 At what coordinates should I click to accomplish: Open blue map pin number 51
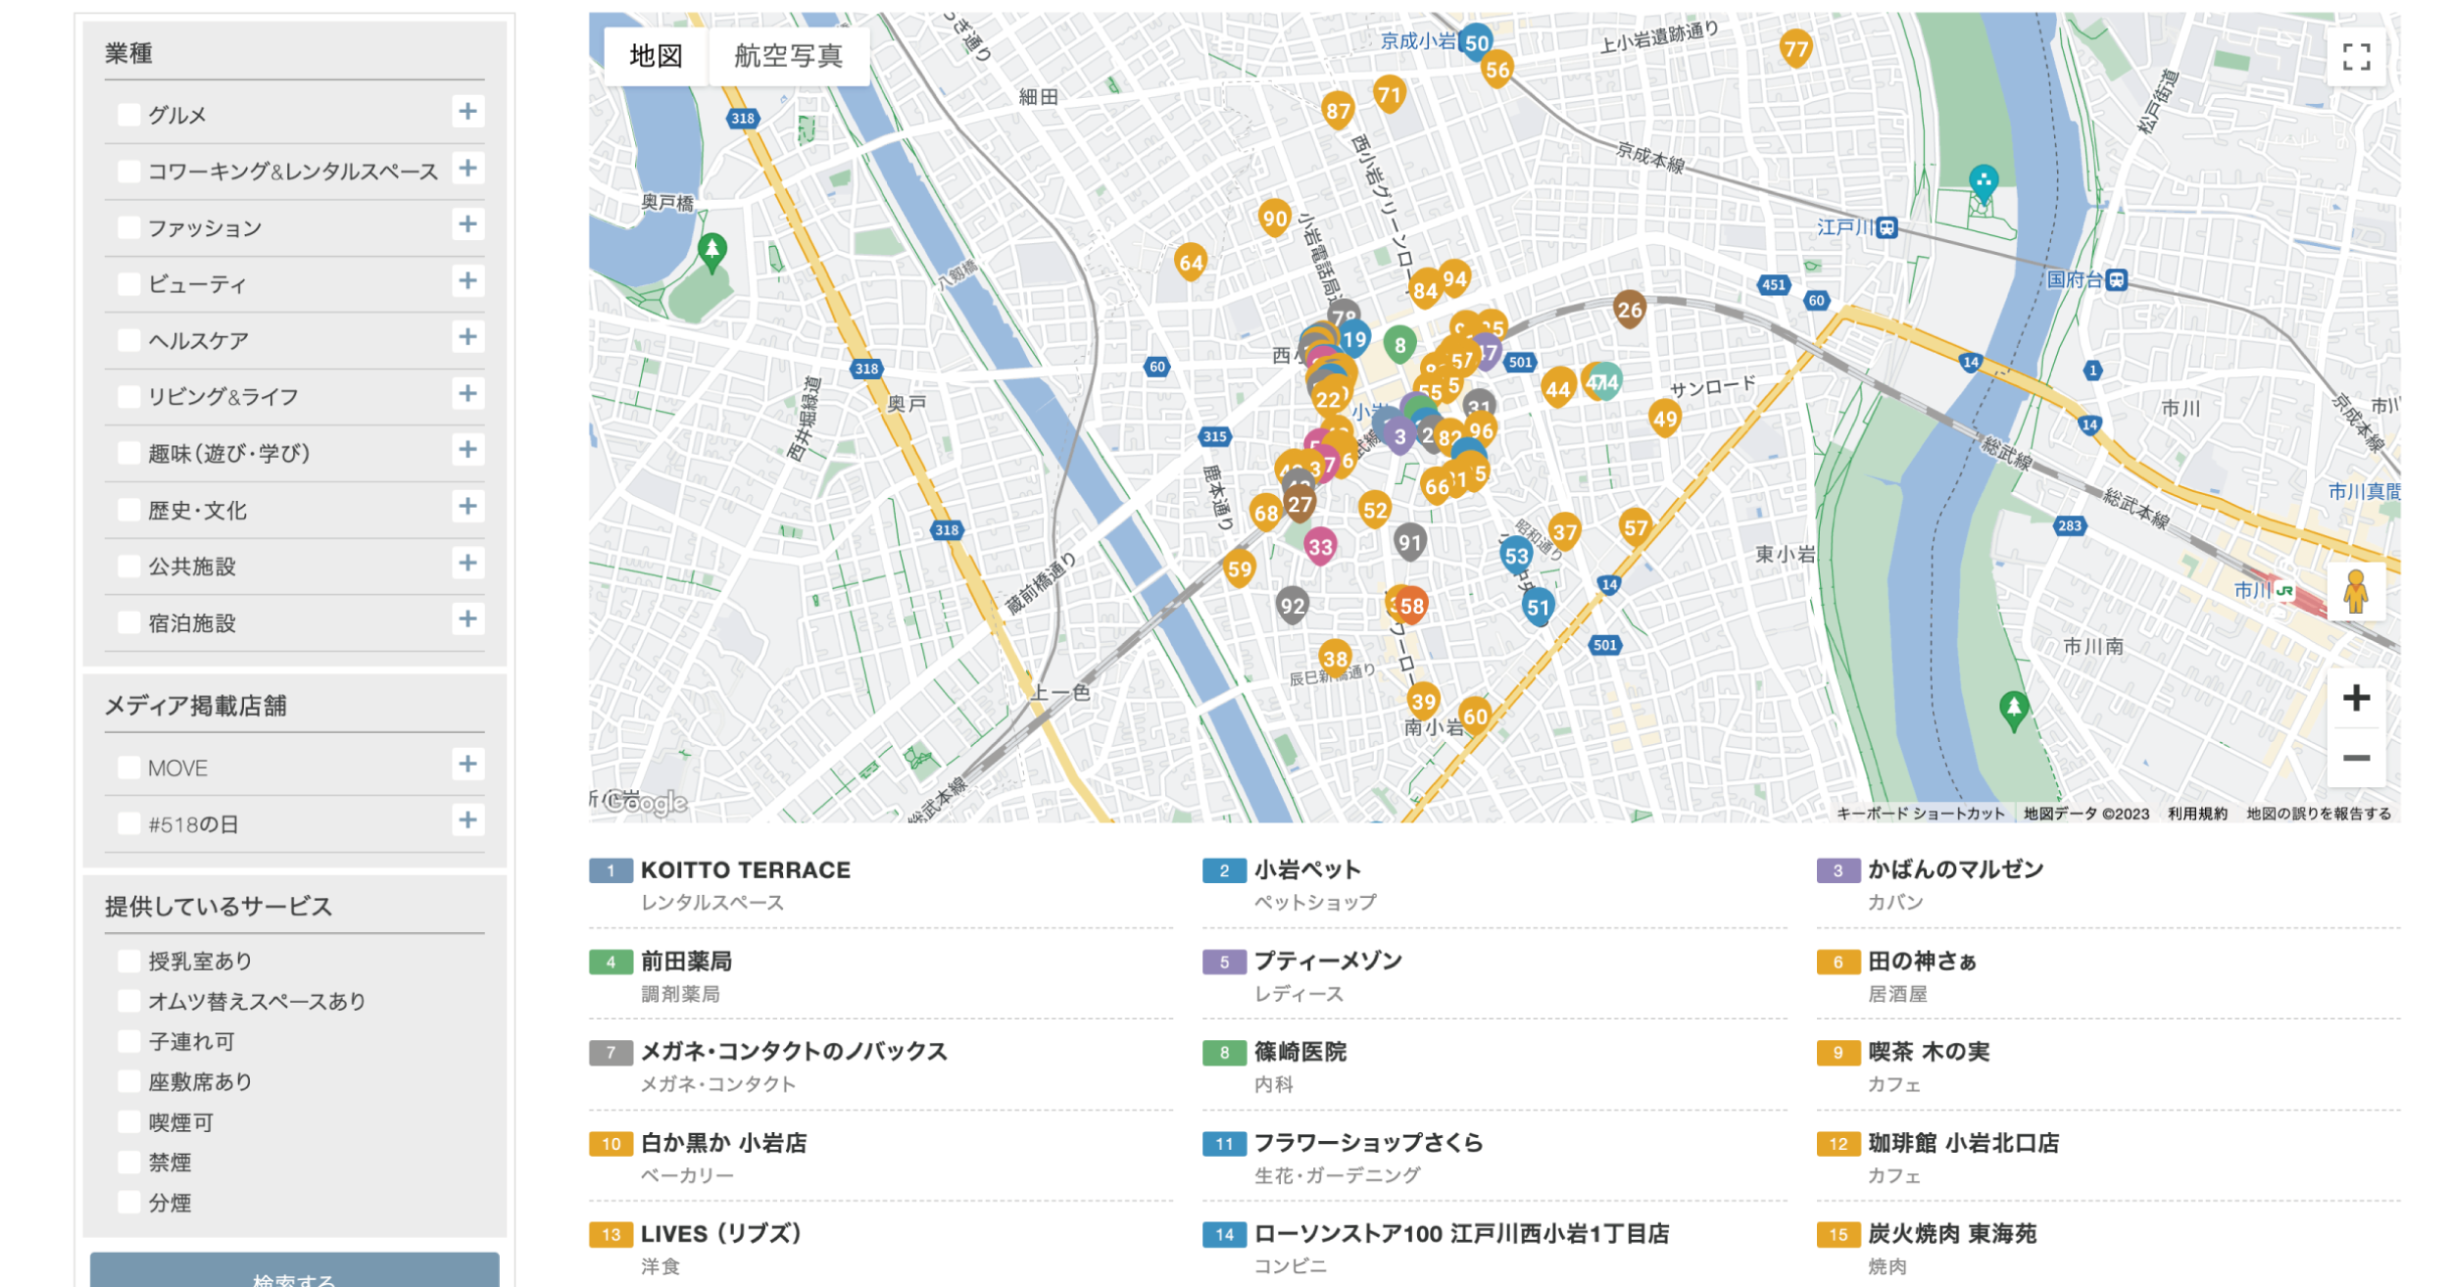[1538, 607]
